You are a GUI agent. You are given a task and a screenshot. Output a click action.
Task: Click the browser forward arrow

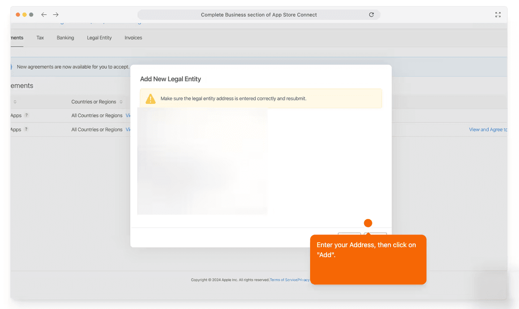coord(55,14)
